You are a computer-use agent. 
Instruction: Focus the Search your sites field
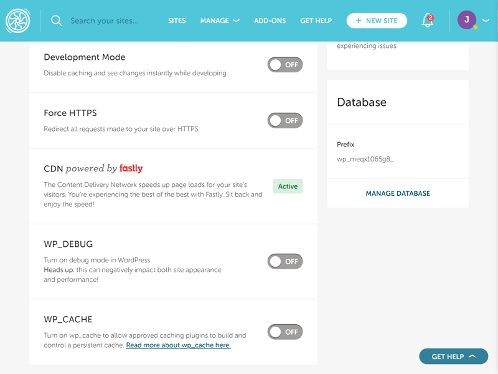[x=104, y=21]
